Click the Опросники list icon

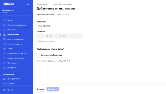coord(4,30)
